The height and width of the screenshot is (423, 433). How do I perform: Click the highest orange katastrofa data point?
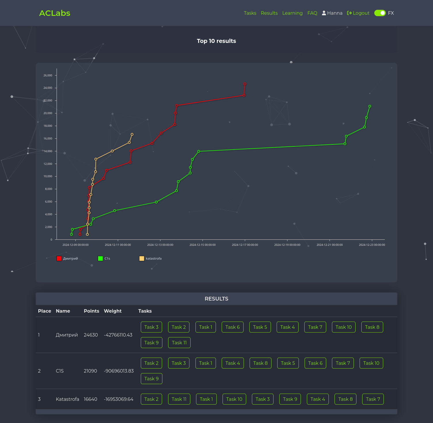point(132,134)
